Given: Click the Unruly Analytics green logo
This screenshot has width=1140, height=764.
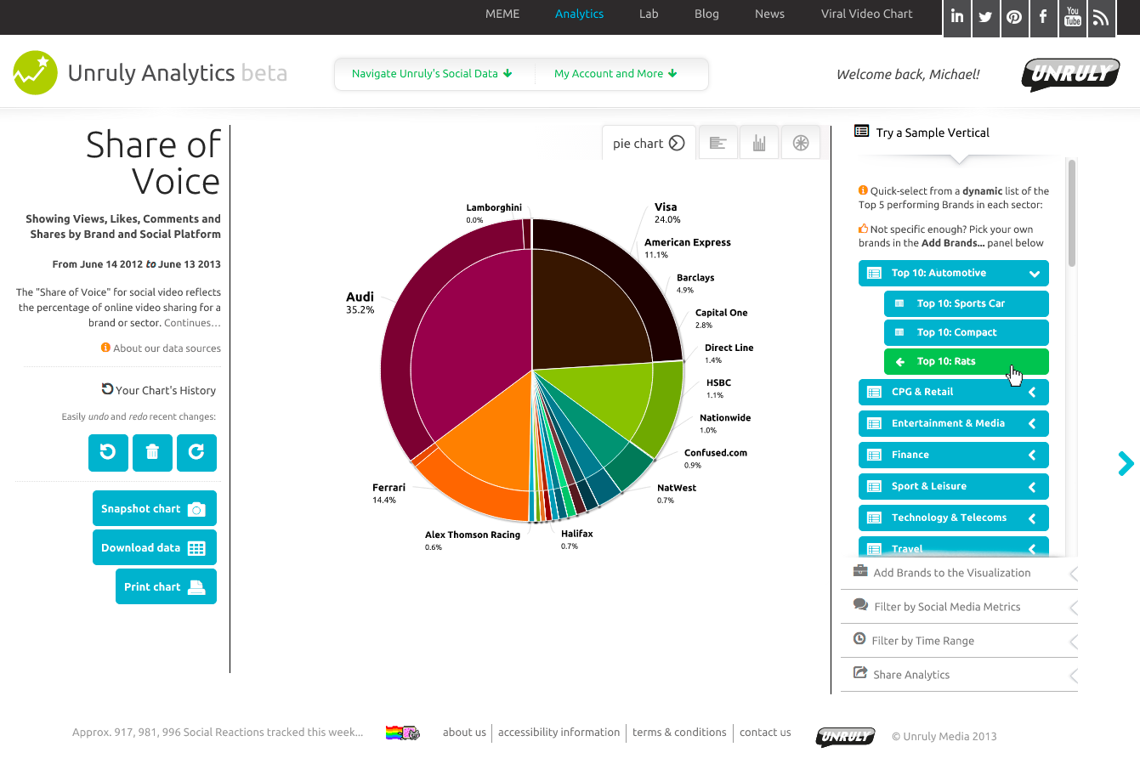Looking at the screenshot, I should tap(36, 72).
